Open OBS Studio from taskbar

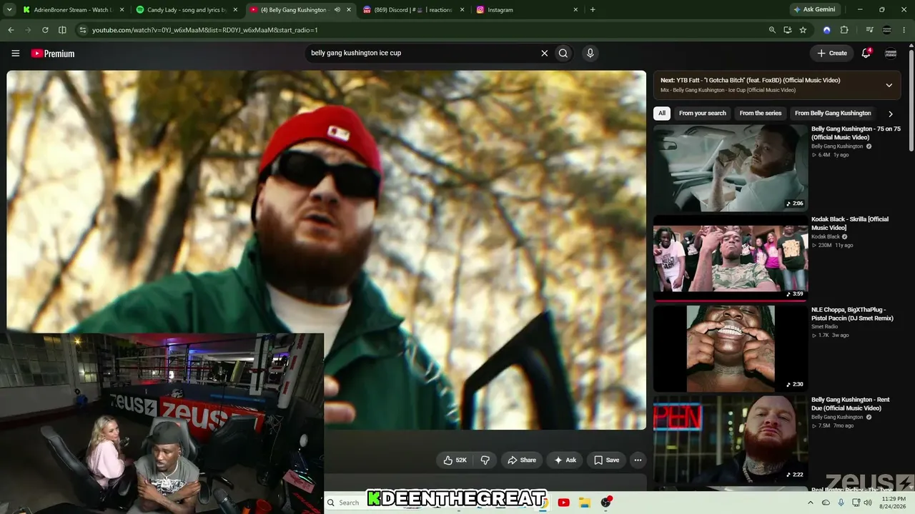tap(605, 503)
